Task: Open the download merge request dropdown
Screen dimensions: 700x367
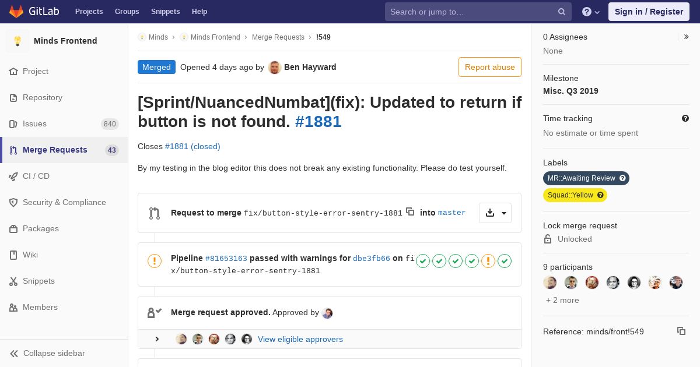Action: (495, 213)
